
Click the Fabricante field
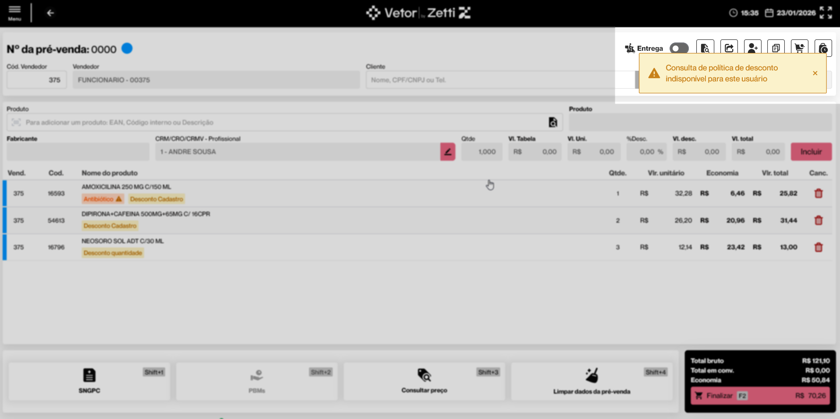tap(78, 152)
